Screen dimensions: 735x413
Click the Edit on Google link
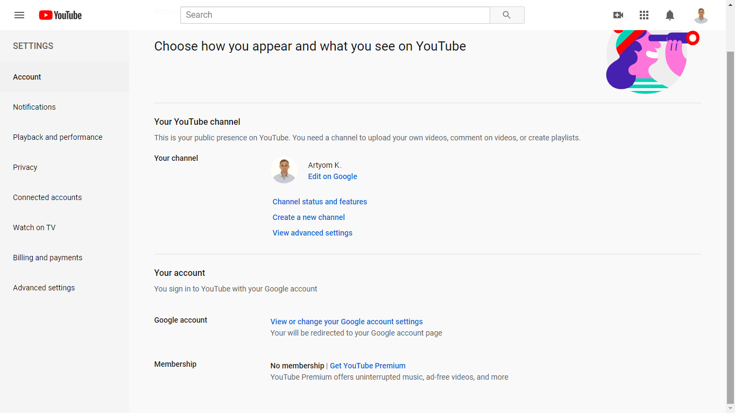(333, 176)
